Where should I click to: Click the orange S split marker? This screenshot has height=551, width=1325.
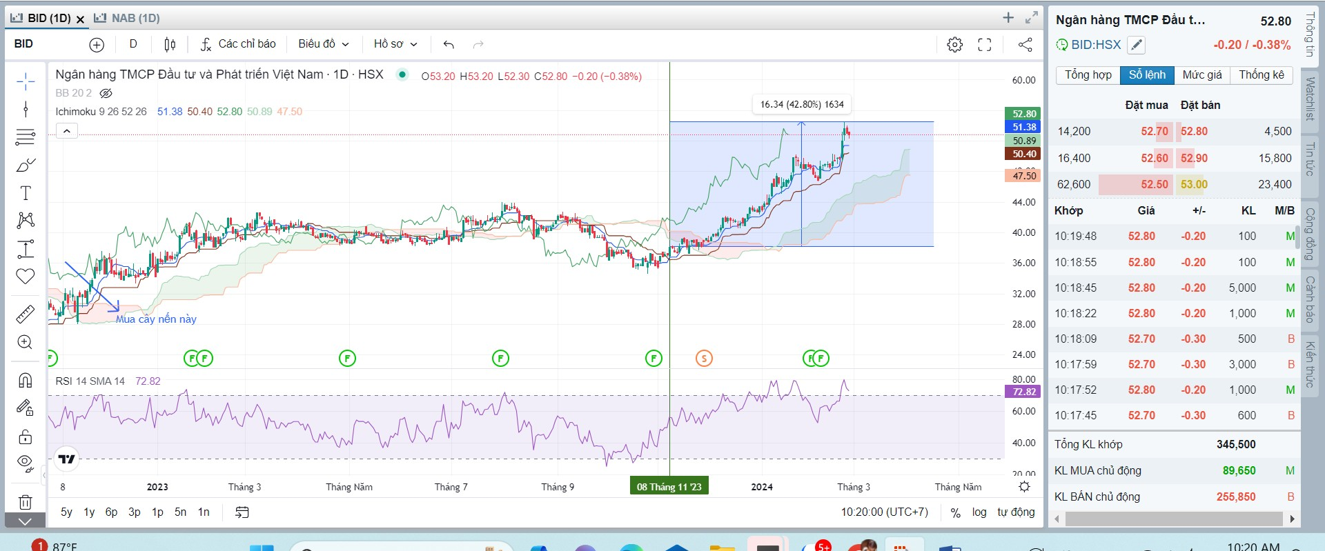704,358
